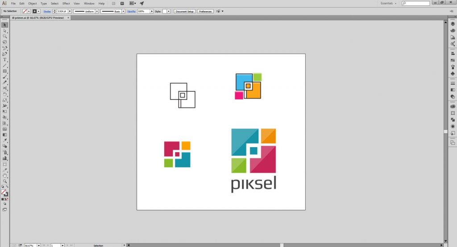Choose the Magic Wand tool

pyautogui.click(x=5, y=37)
